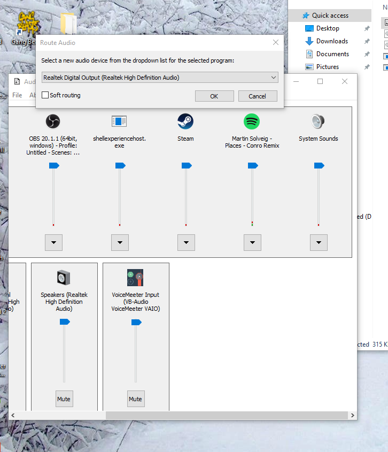This screenshot has height=452, width=388.
Task: Click the System Sounds volume slider handle
Action: click(x=319, y=165)
